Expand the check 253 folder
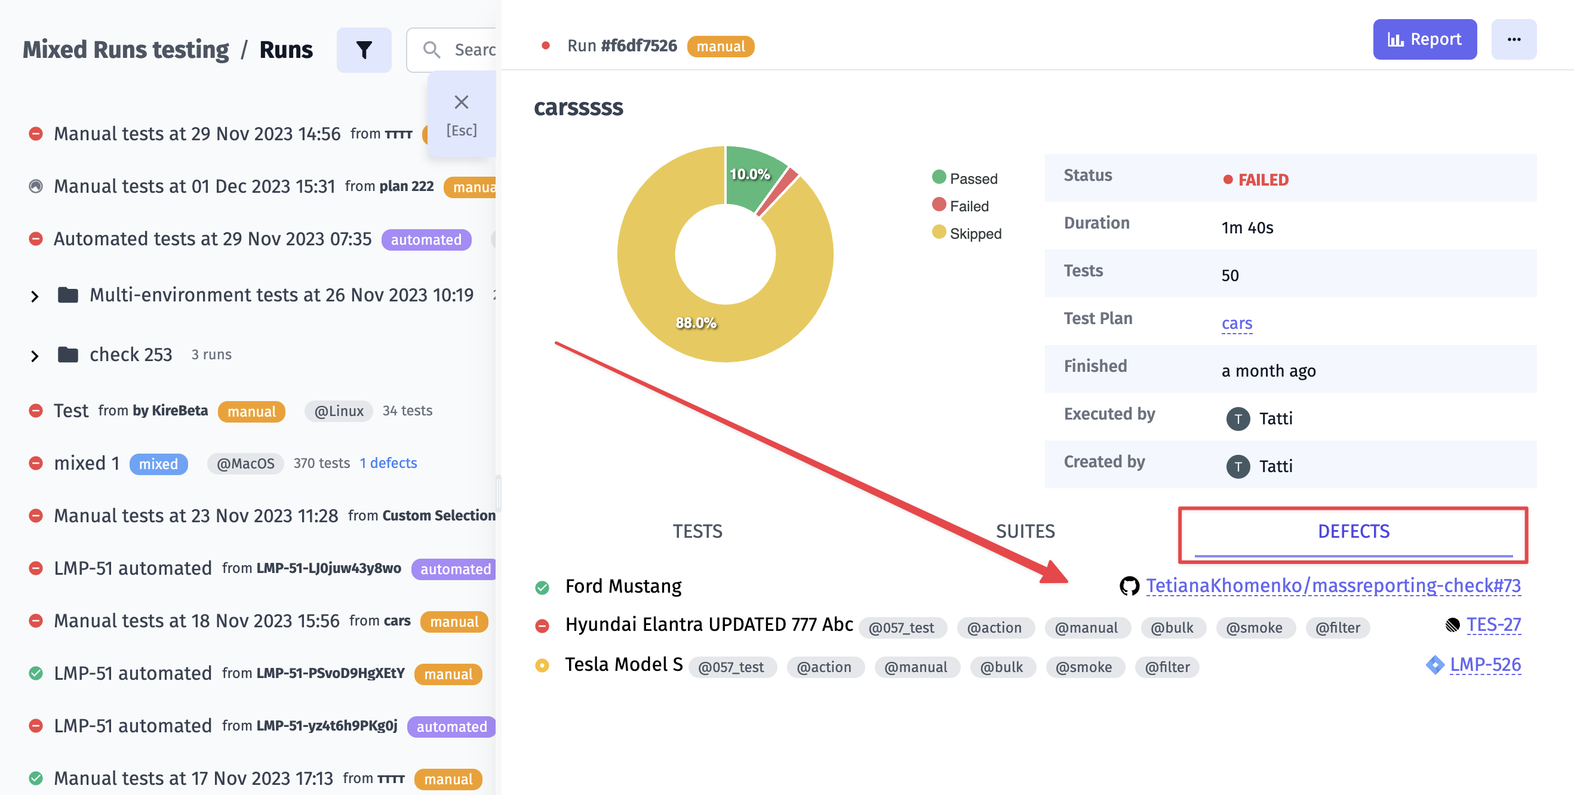This screenshot has height=795, width=1574. [x=35, y=356]
